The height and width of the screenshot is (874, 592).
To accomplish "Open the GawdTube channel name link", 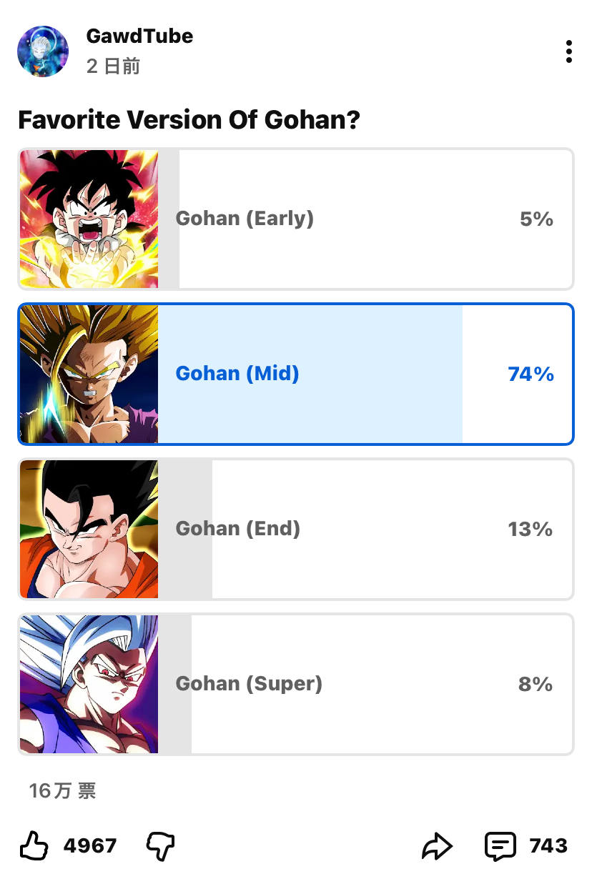I will coord(139,36).
